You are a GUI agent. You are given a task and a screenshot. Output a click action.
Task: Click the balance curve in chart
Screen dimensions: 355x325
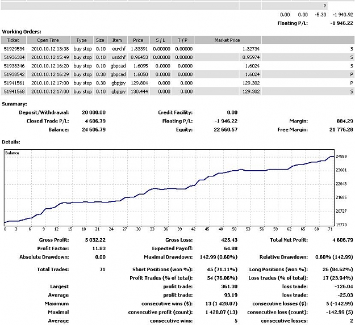170,189
